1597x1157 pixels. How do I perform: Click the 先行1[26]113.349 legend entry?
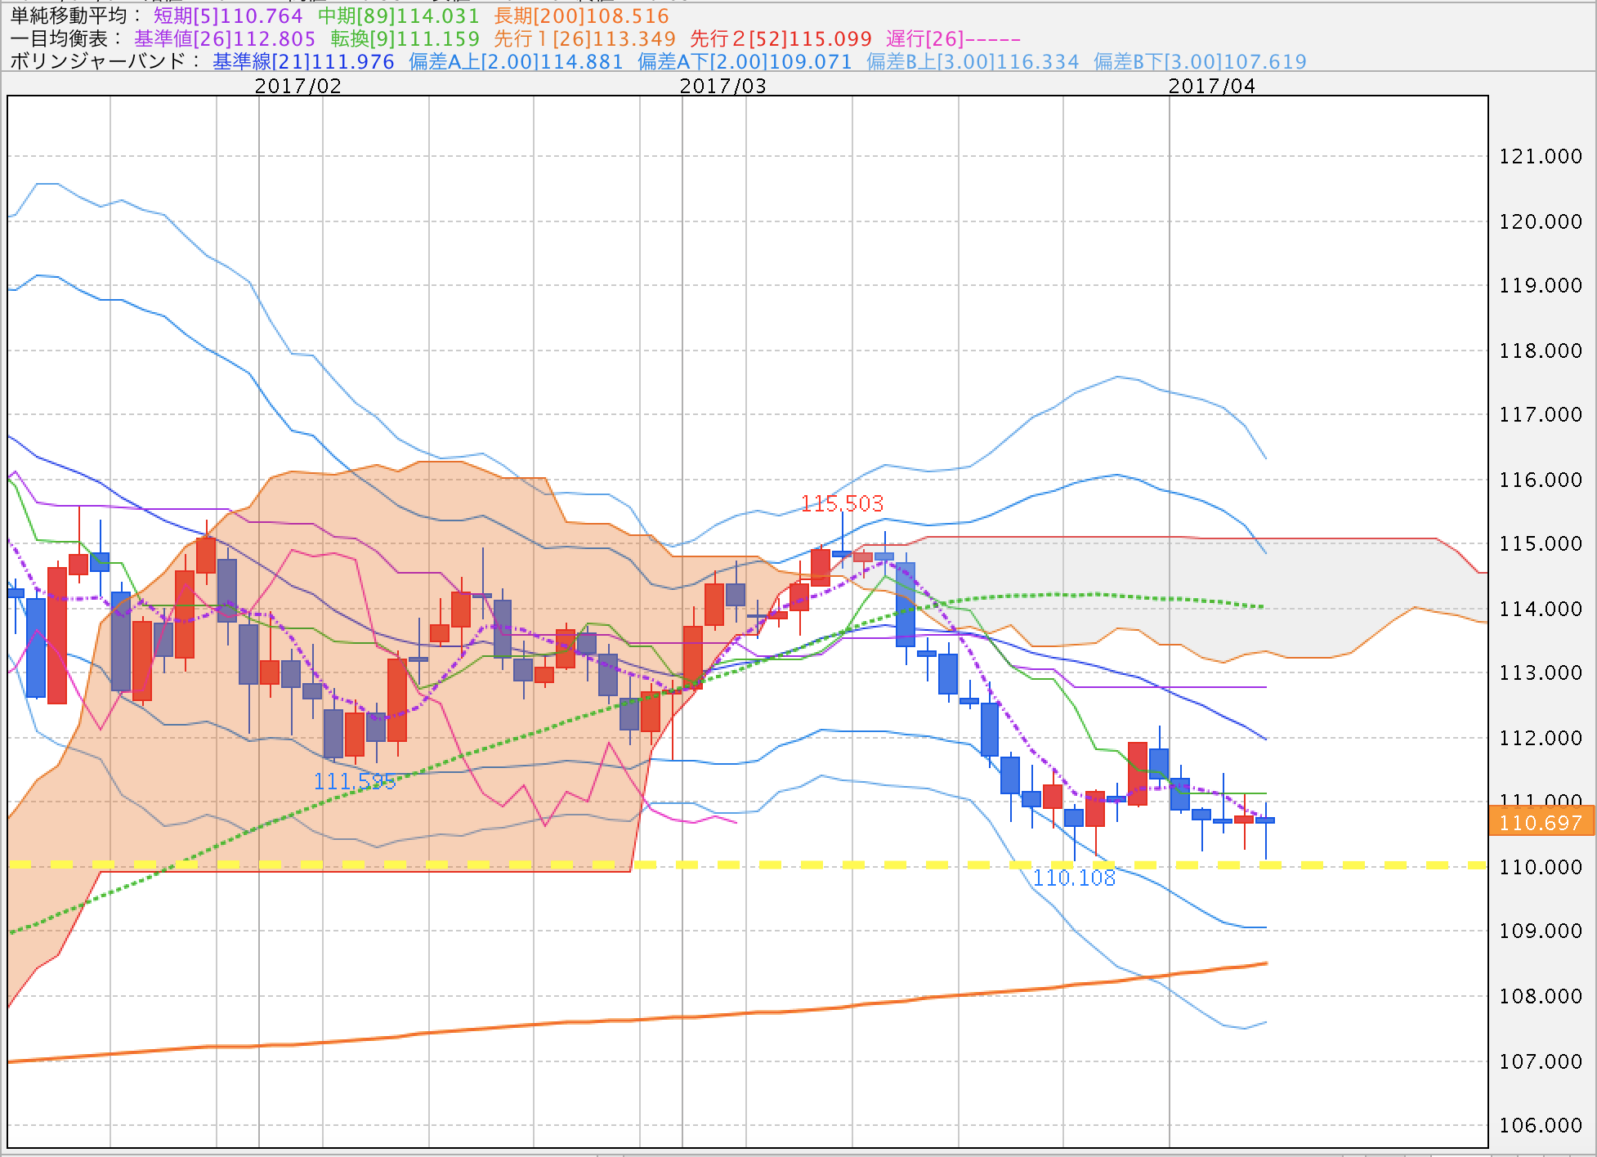[584, 38]
